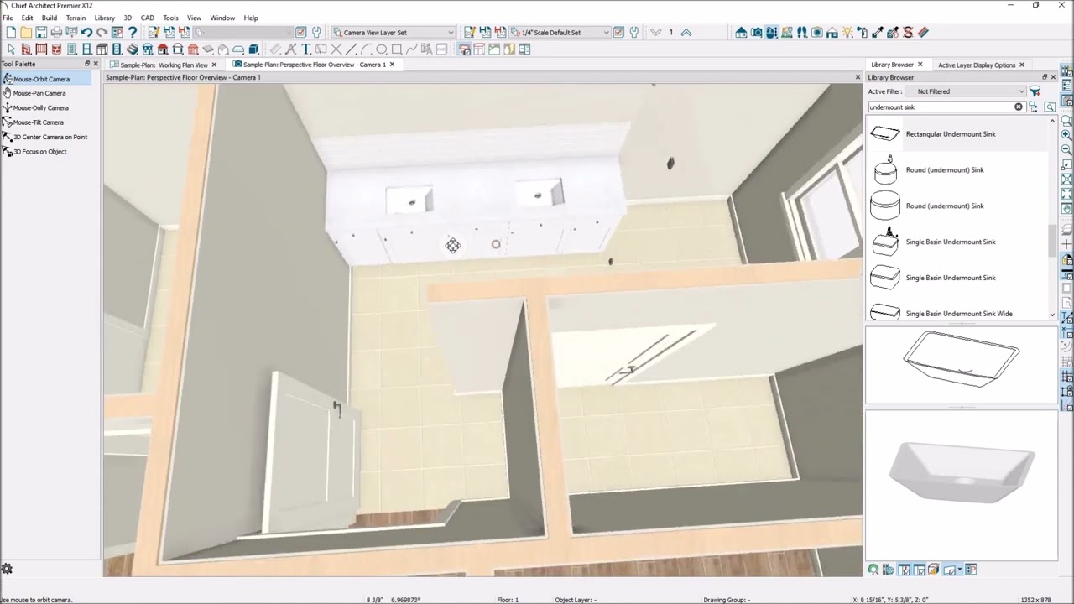Close the Library Browser tab
1074x604 pixels.
(x=920, y=65)
